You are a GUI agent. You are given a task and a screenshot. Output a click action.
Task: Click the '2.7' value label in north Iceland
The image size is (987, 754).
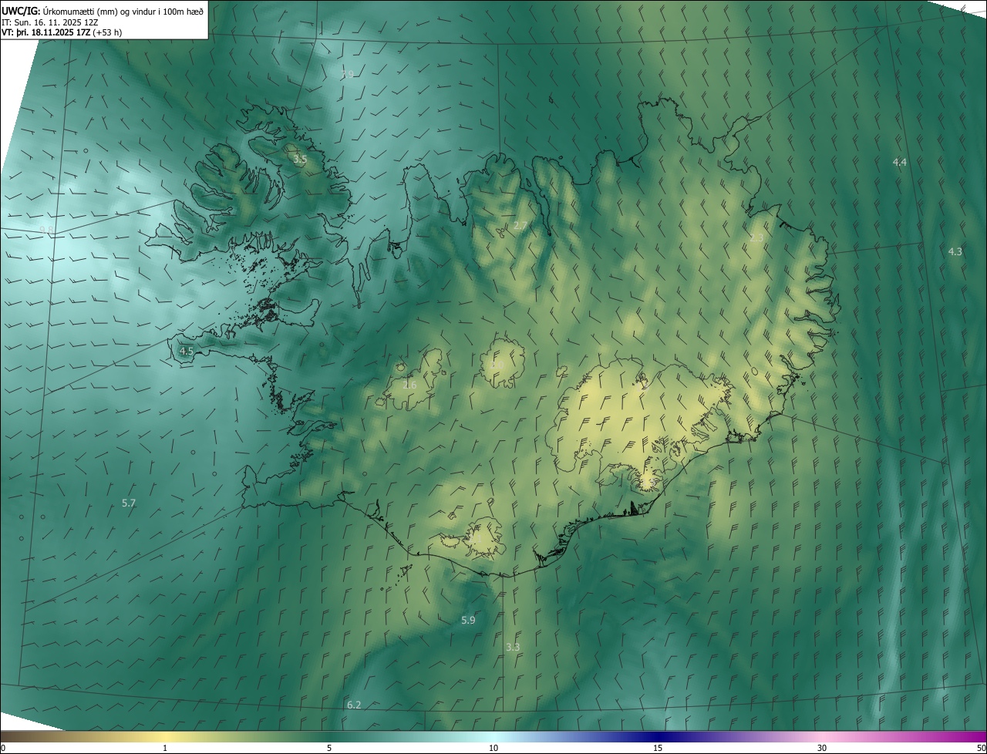click(x=520, y=225)
